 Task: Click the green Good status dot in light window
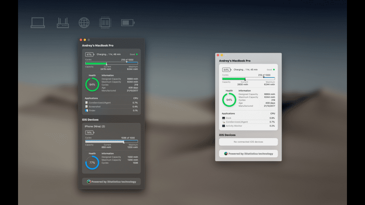coord(274,69)
